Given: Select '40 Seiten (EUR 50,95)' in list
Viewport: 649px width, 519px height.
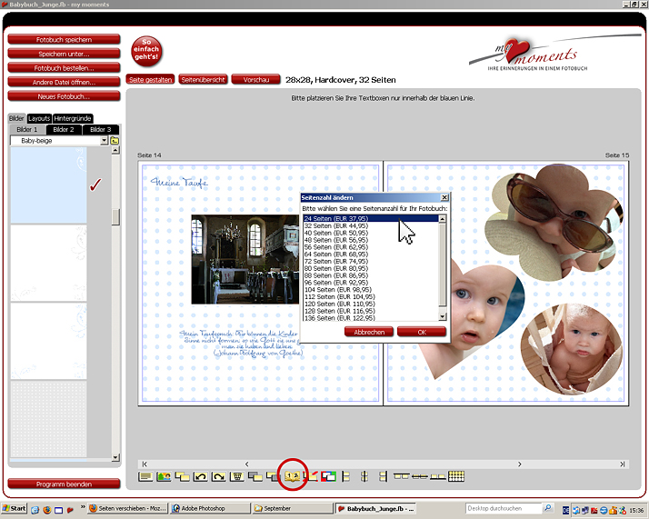Looking at the screenshot, I should tap(371, 233).
